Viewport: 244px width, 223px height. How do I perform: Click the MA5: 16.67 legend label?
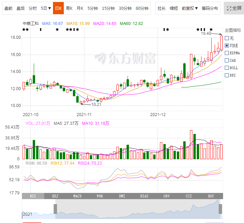[53, 24]
